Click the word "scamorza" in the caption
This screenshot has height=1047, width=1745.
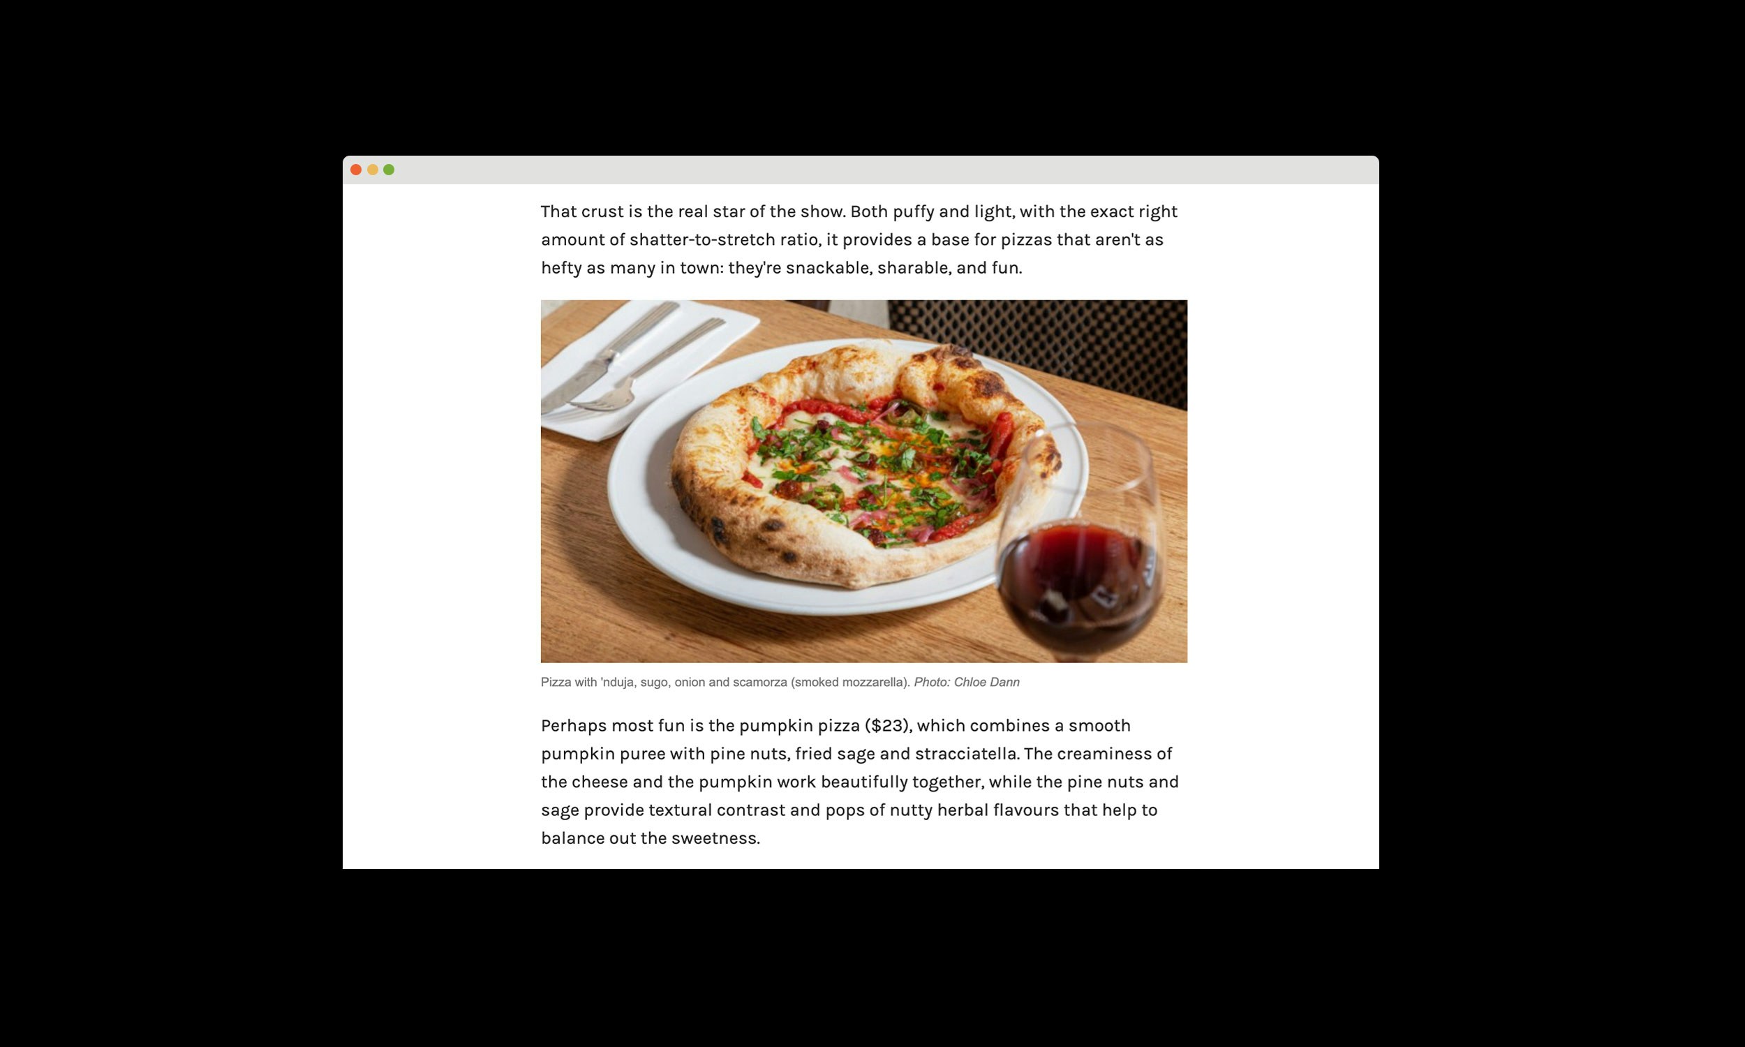pyautogui.click(x=759, y=682)
